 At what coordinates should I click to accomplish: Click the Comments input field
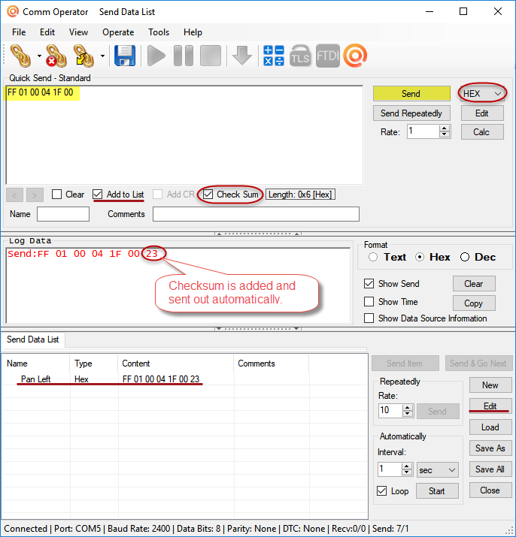point(256,214)
